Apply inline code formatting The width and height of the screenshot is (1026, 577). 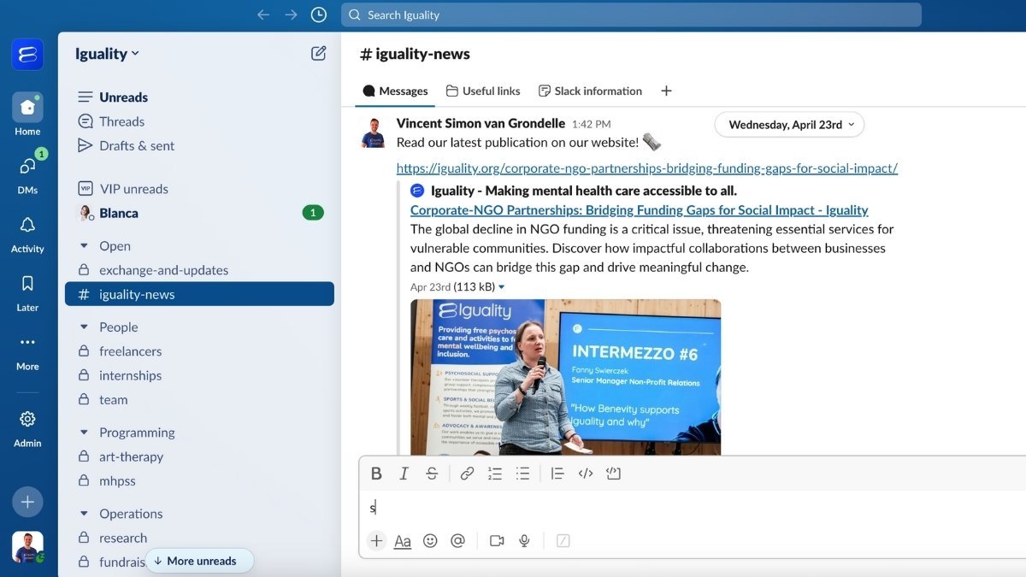click(586, 474)
